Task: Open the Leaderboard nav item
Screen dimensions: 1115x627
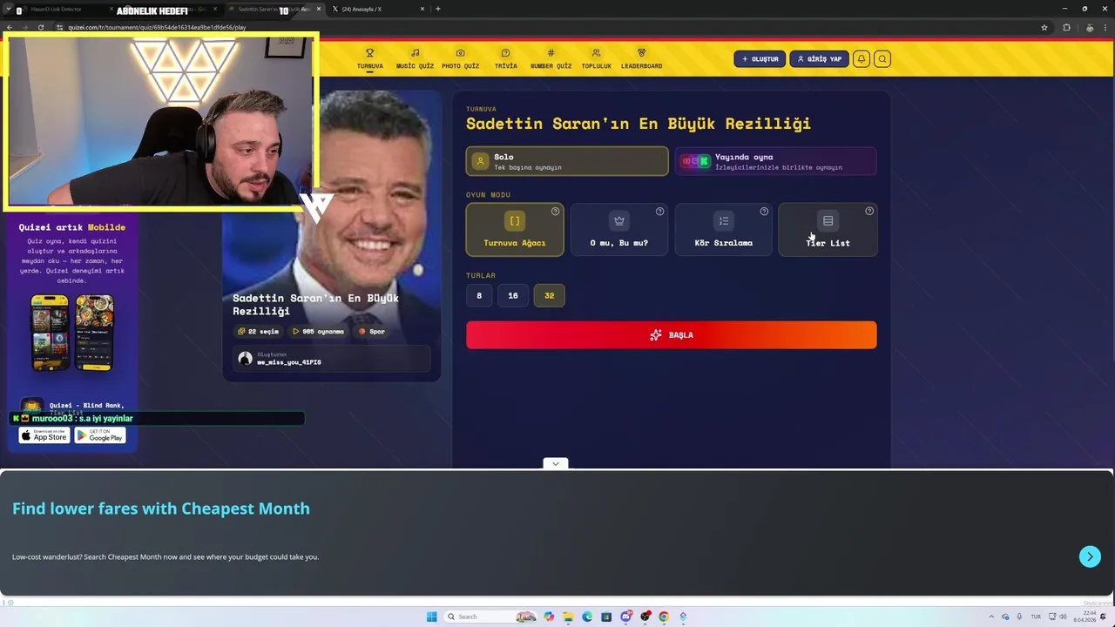Action: point(641,58)
